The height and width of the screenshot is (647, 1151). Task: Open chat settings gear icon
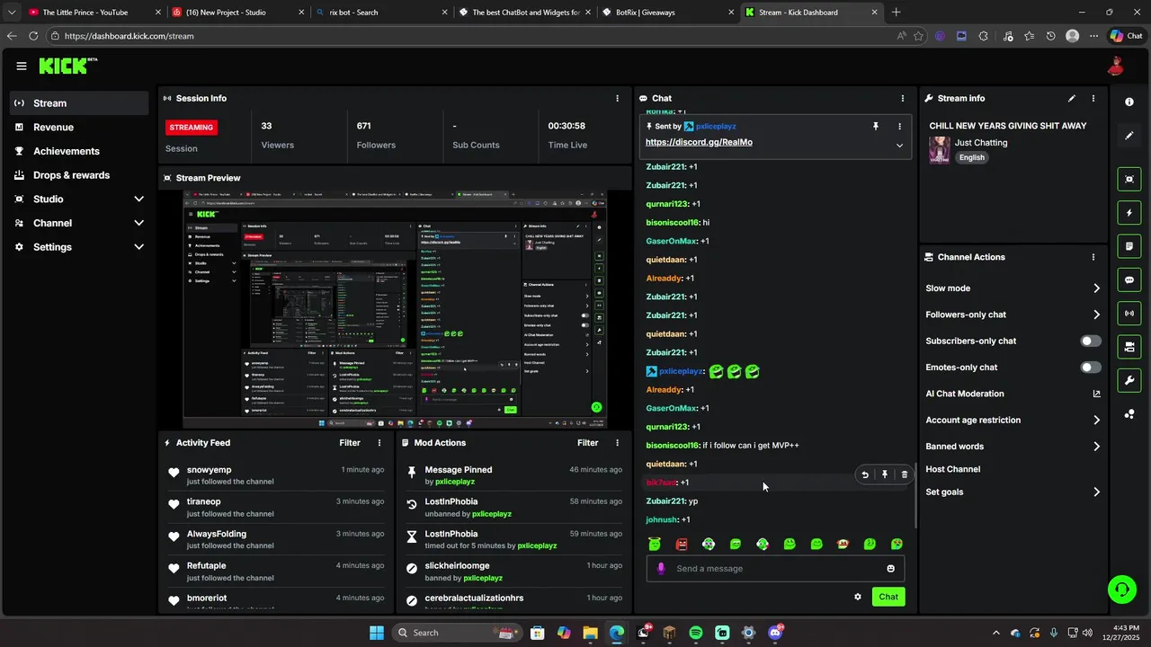(858, 597)
